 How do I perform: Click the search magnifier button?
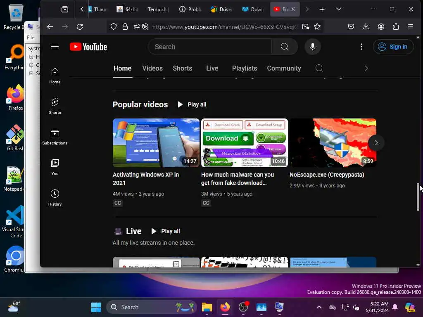284,47
